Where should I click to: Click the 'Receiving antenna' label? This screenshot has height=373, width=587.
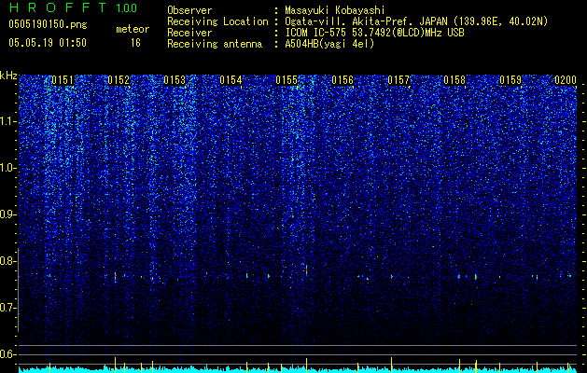click(x=215, y=44)
